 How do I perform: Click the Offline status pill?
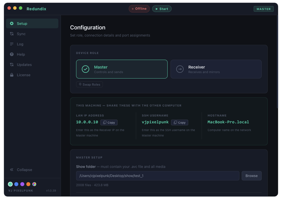pyautogui.click(x=139, y=9)
